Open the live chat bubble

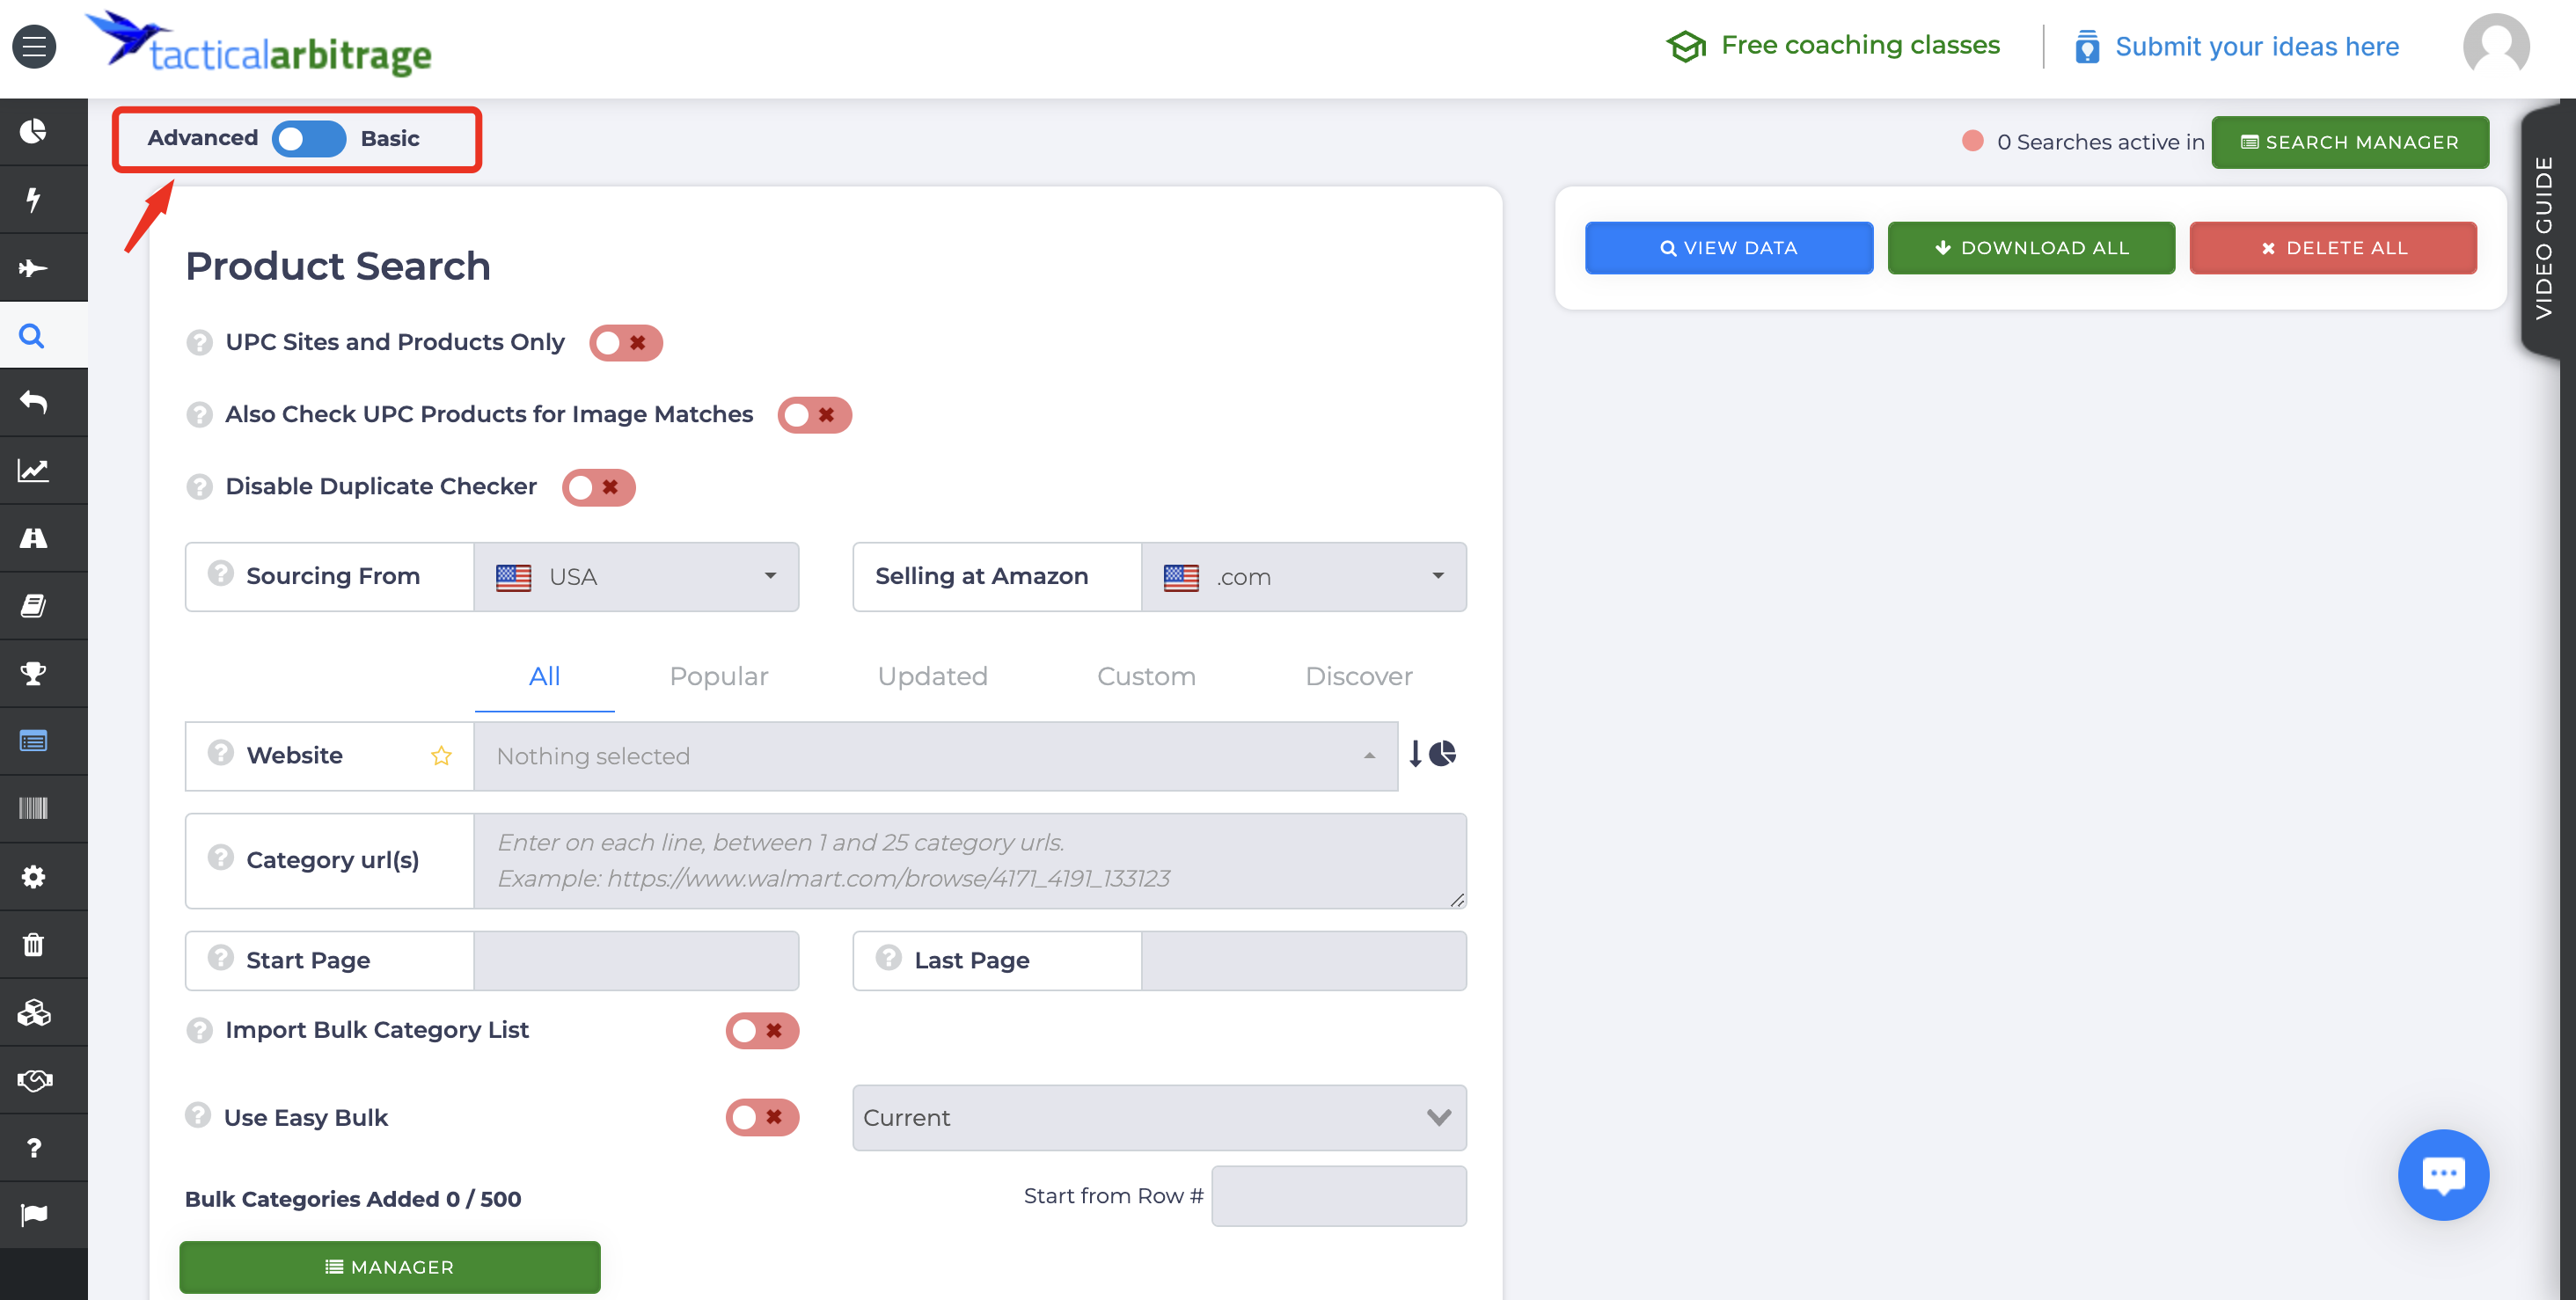point(2443,1174)
